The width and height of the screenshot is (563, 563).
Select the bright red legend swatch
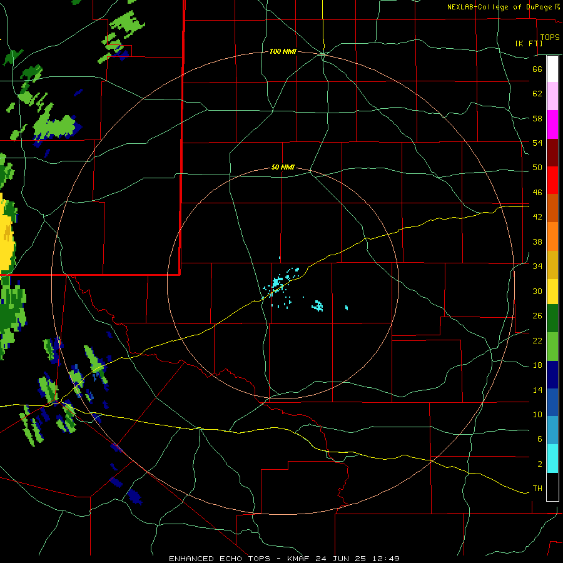552,180
